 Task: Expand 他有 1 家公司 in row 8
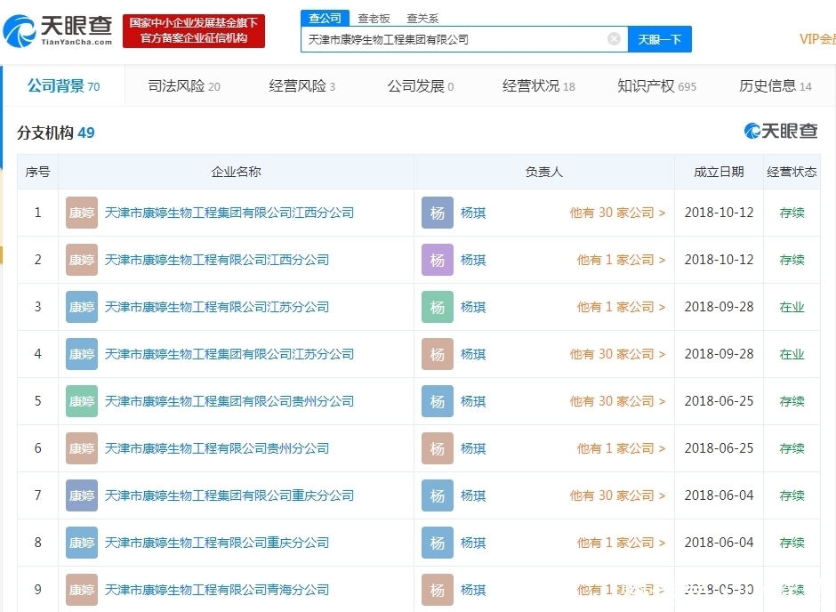tap(621, 543)
